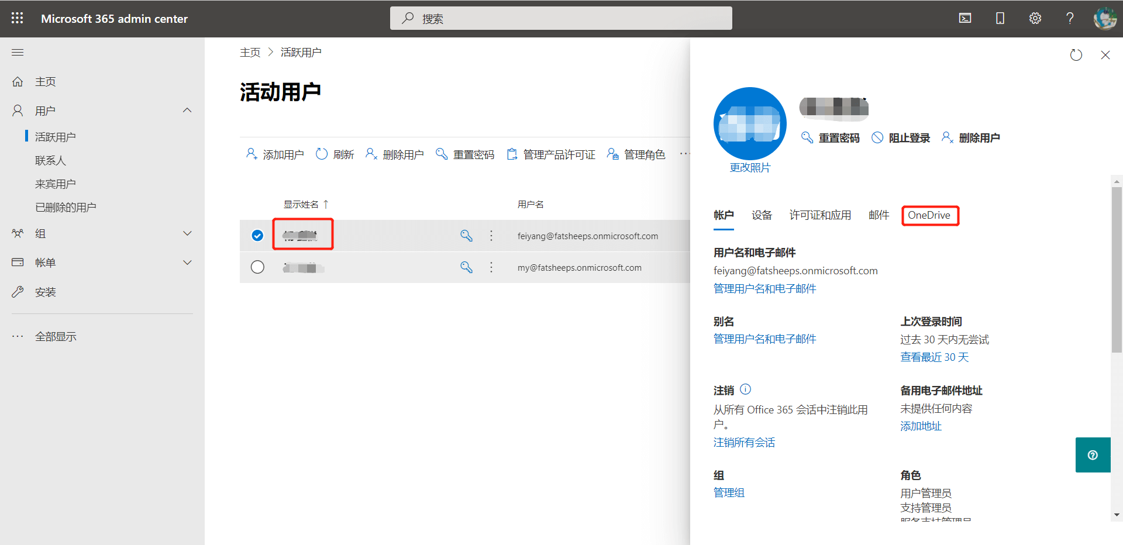Switch to the 邮件 tab

pos(879,215)
